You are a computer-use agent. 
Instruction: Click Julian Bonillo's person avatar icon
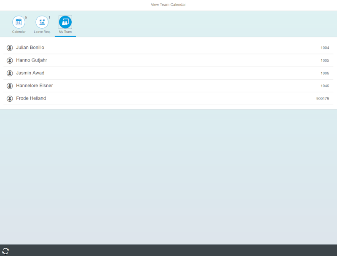coord(9,47)
